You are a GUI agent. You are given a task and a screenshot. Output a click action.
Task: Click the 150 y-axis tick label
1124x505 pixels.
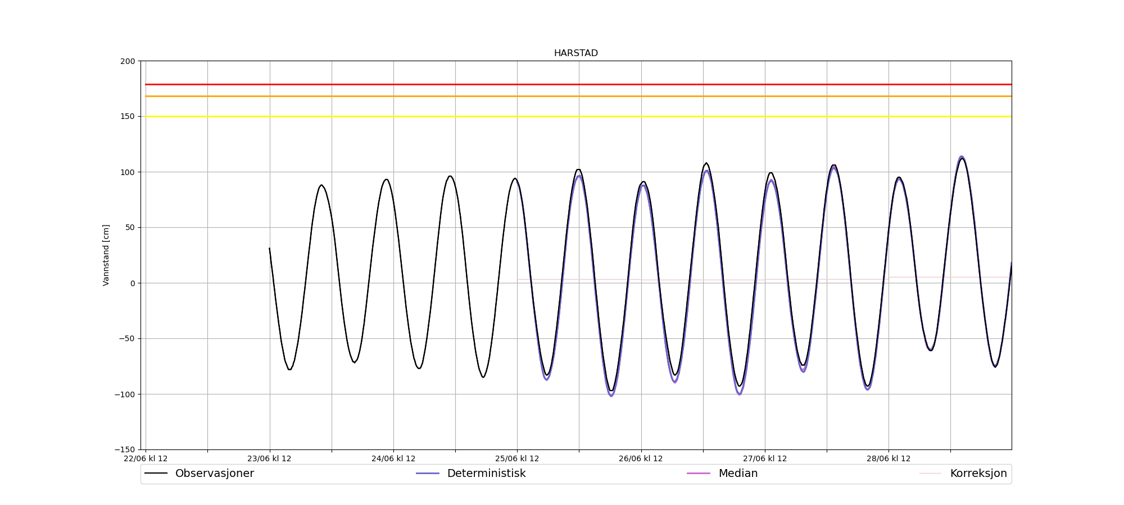point(128,117)
